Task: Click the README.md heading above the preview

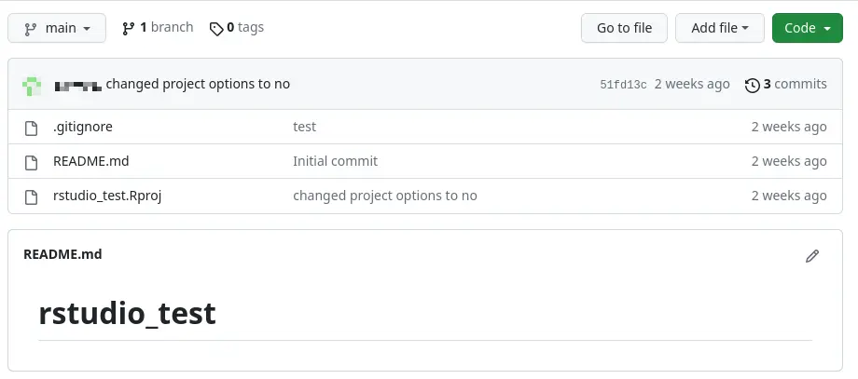Action: (62, 254)
